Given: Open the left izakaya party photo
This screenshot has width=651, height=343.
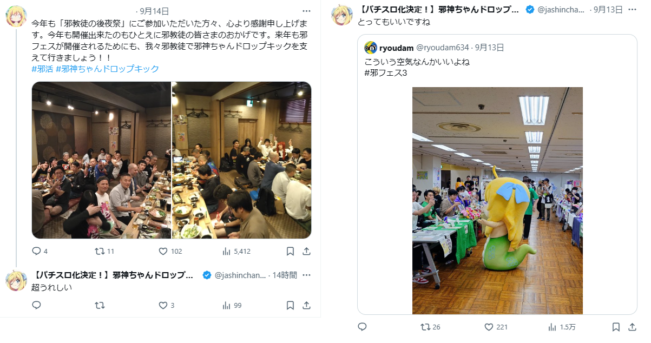Looking at the screenshot, I should tap(101, 160).
